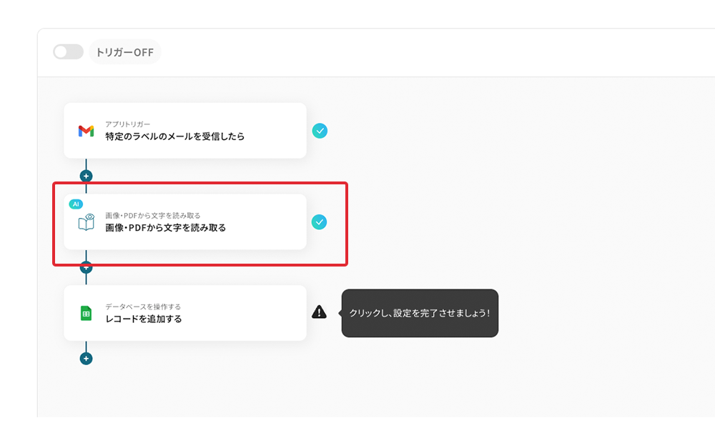Viewport: 715px width, 423px height.
Task: Open the レコードを追加する step
Action: tap(185, 313)
